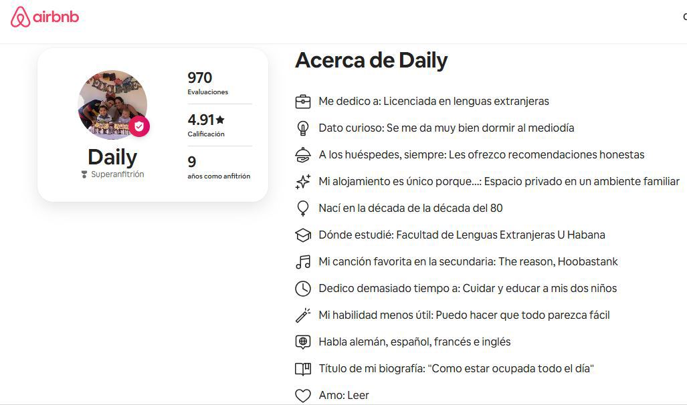
Task: Click the briefcase icon next to Me dedico a
Action: tap(303, 102)
